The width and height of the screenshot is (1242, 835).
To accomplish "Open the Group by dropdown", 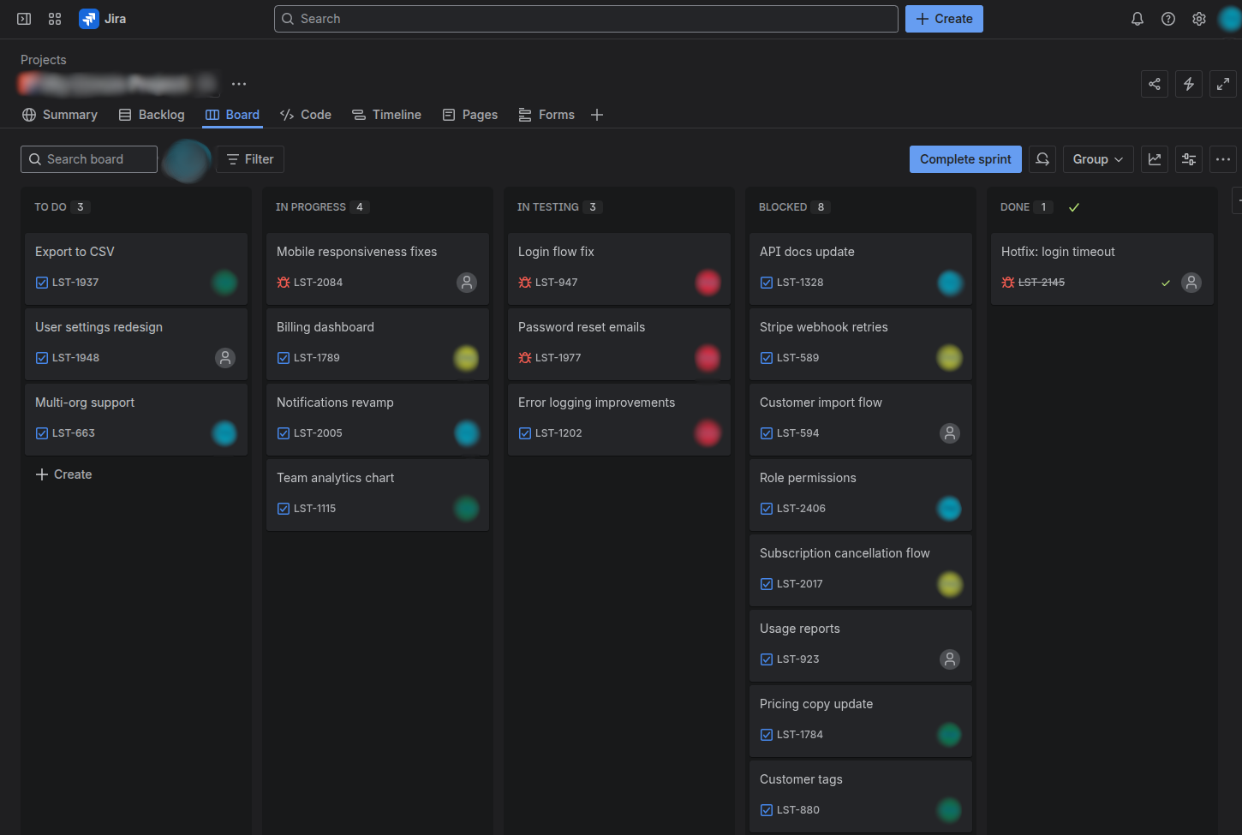I will click(x=1097, y=158).
